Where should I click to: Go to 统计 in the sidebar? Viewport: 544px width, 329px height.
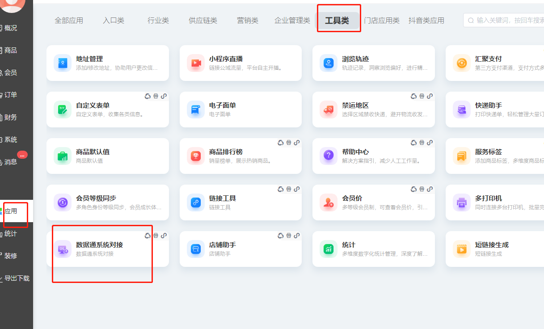coord(11,233)
